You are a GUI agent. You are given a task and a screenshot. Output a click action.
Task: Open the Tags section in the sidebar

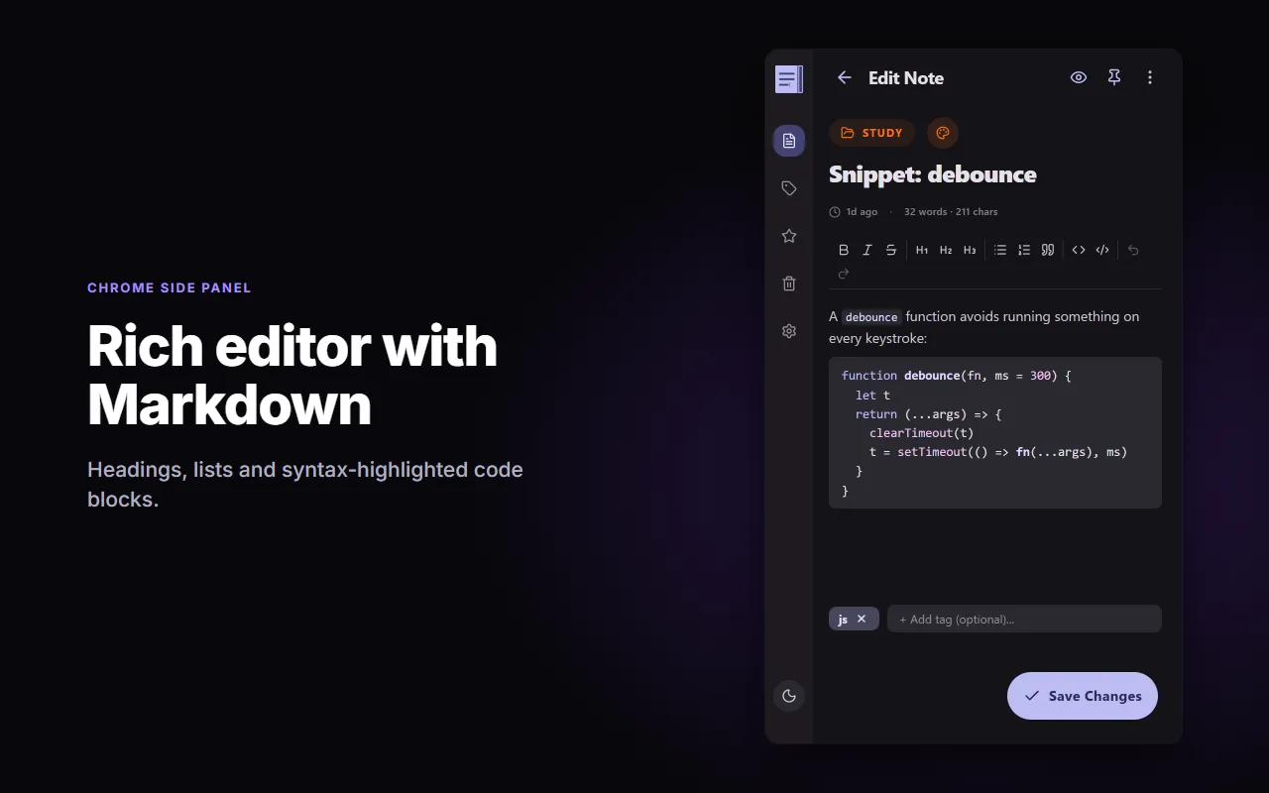(789, 188)
